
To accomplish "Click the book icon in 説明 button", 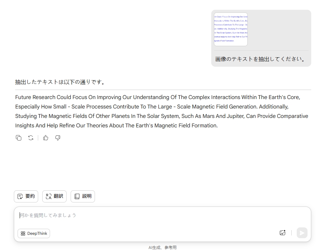I will click(77, 196).
